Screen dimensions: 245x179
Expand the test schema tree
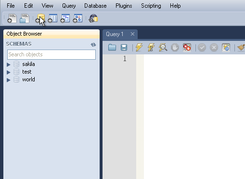[9, 72]
